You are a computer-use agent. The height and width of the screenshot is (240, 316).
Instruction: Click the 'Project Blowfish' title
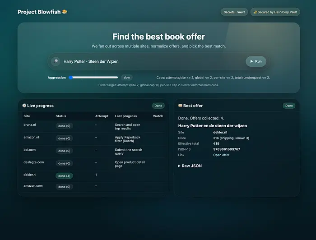coord(39,12)
